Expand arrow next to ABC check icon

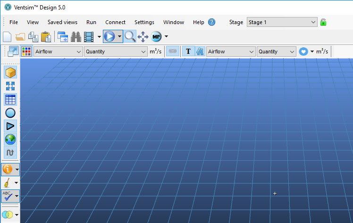pos(17,196)
